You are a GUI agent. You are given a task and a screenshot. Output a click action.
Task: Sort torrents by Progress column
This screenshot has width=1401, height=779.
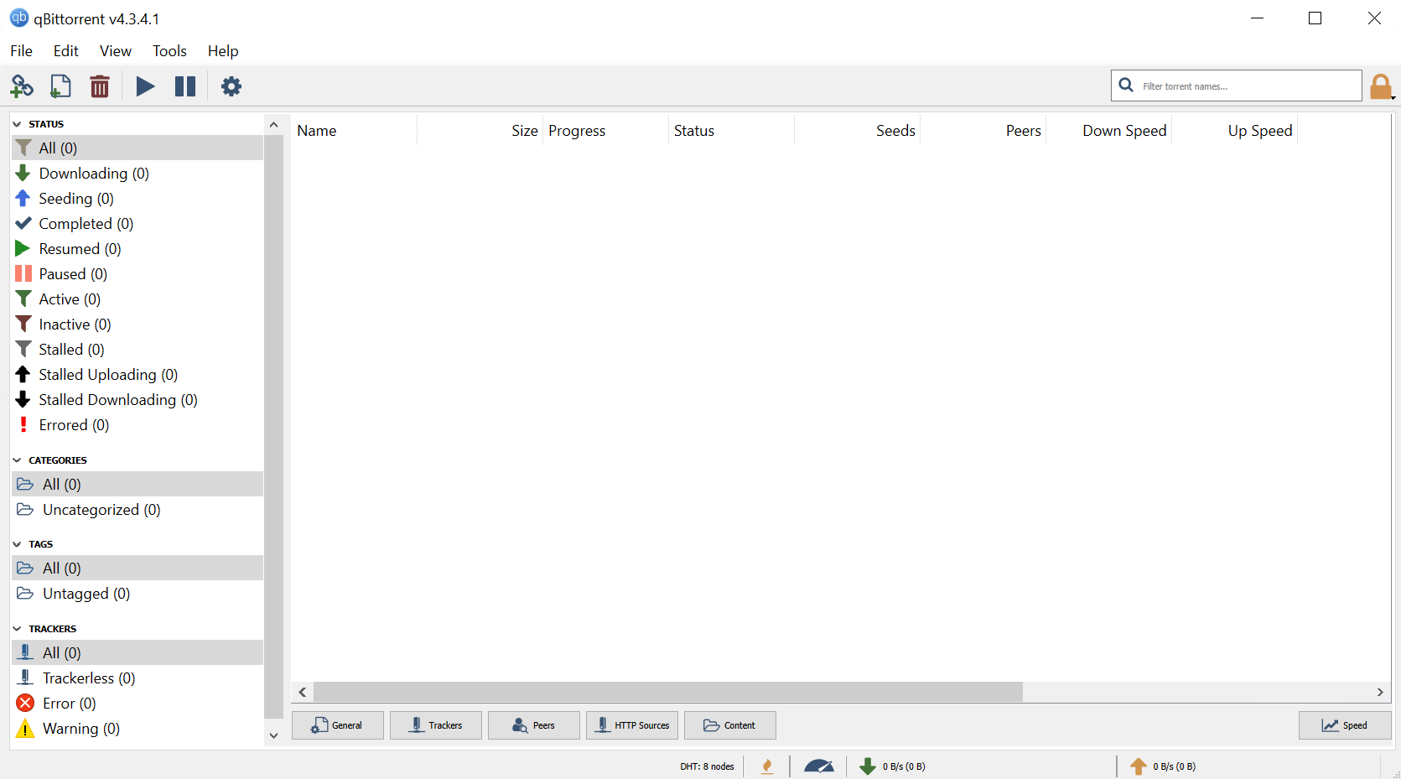point(605,131)
